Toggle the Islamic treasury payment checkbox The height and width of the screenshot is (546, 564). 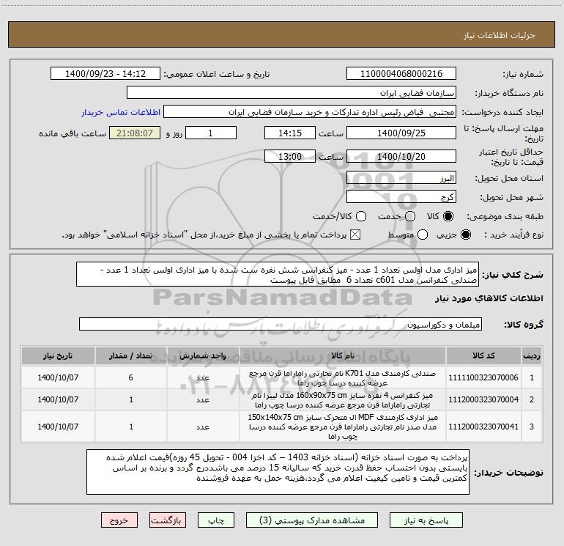pyautogui.click(x=355, y=235)
